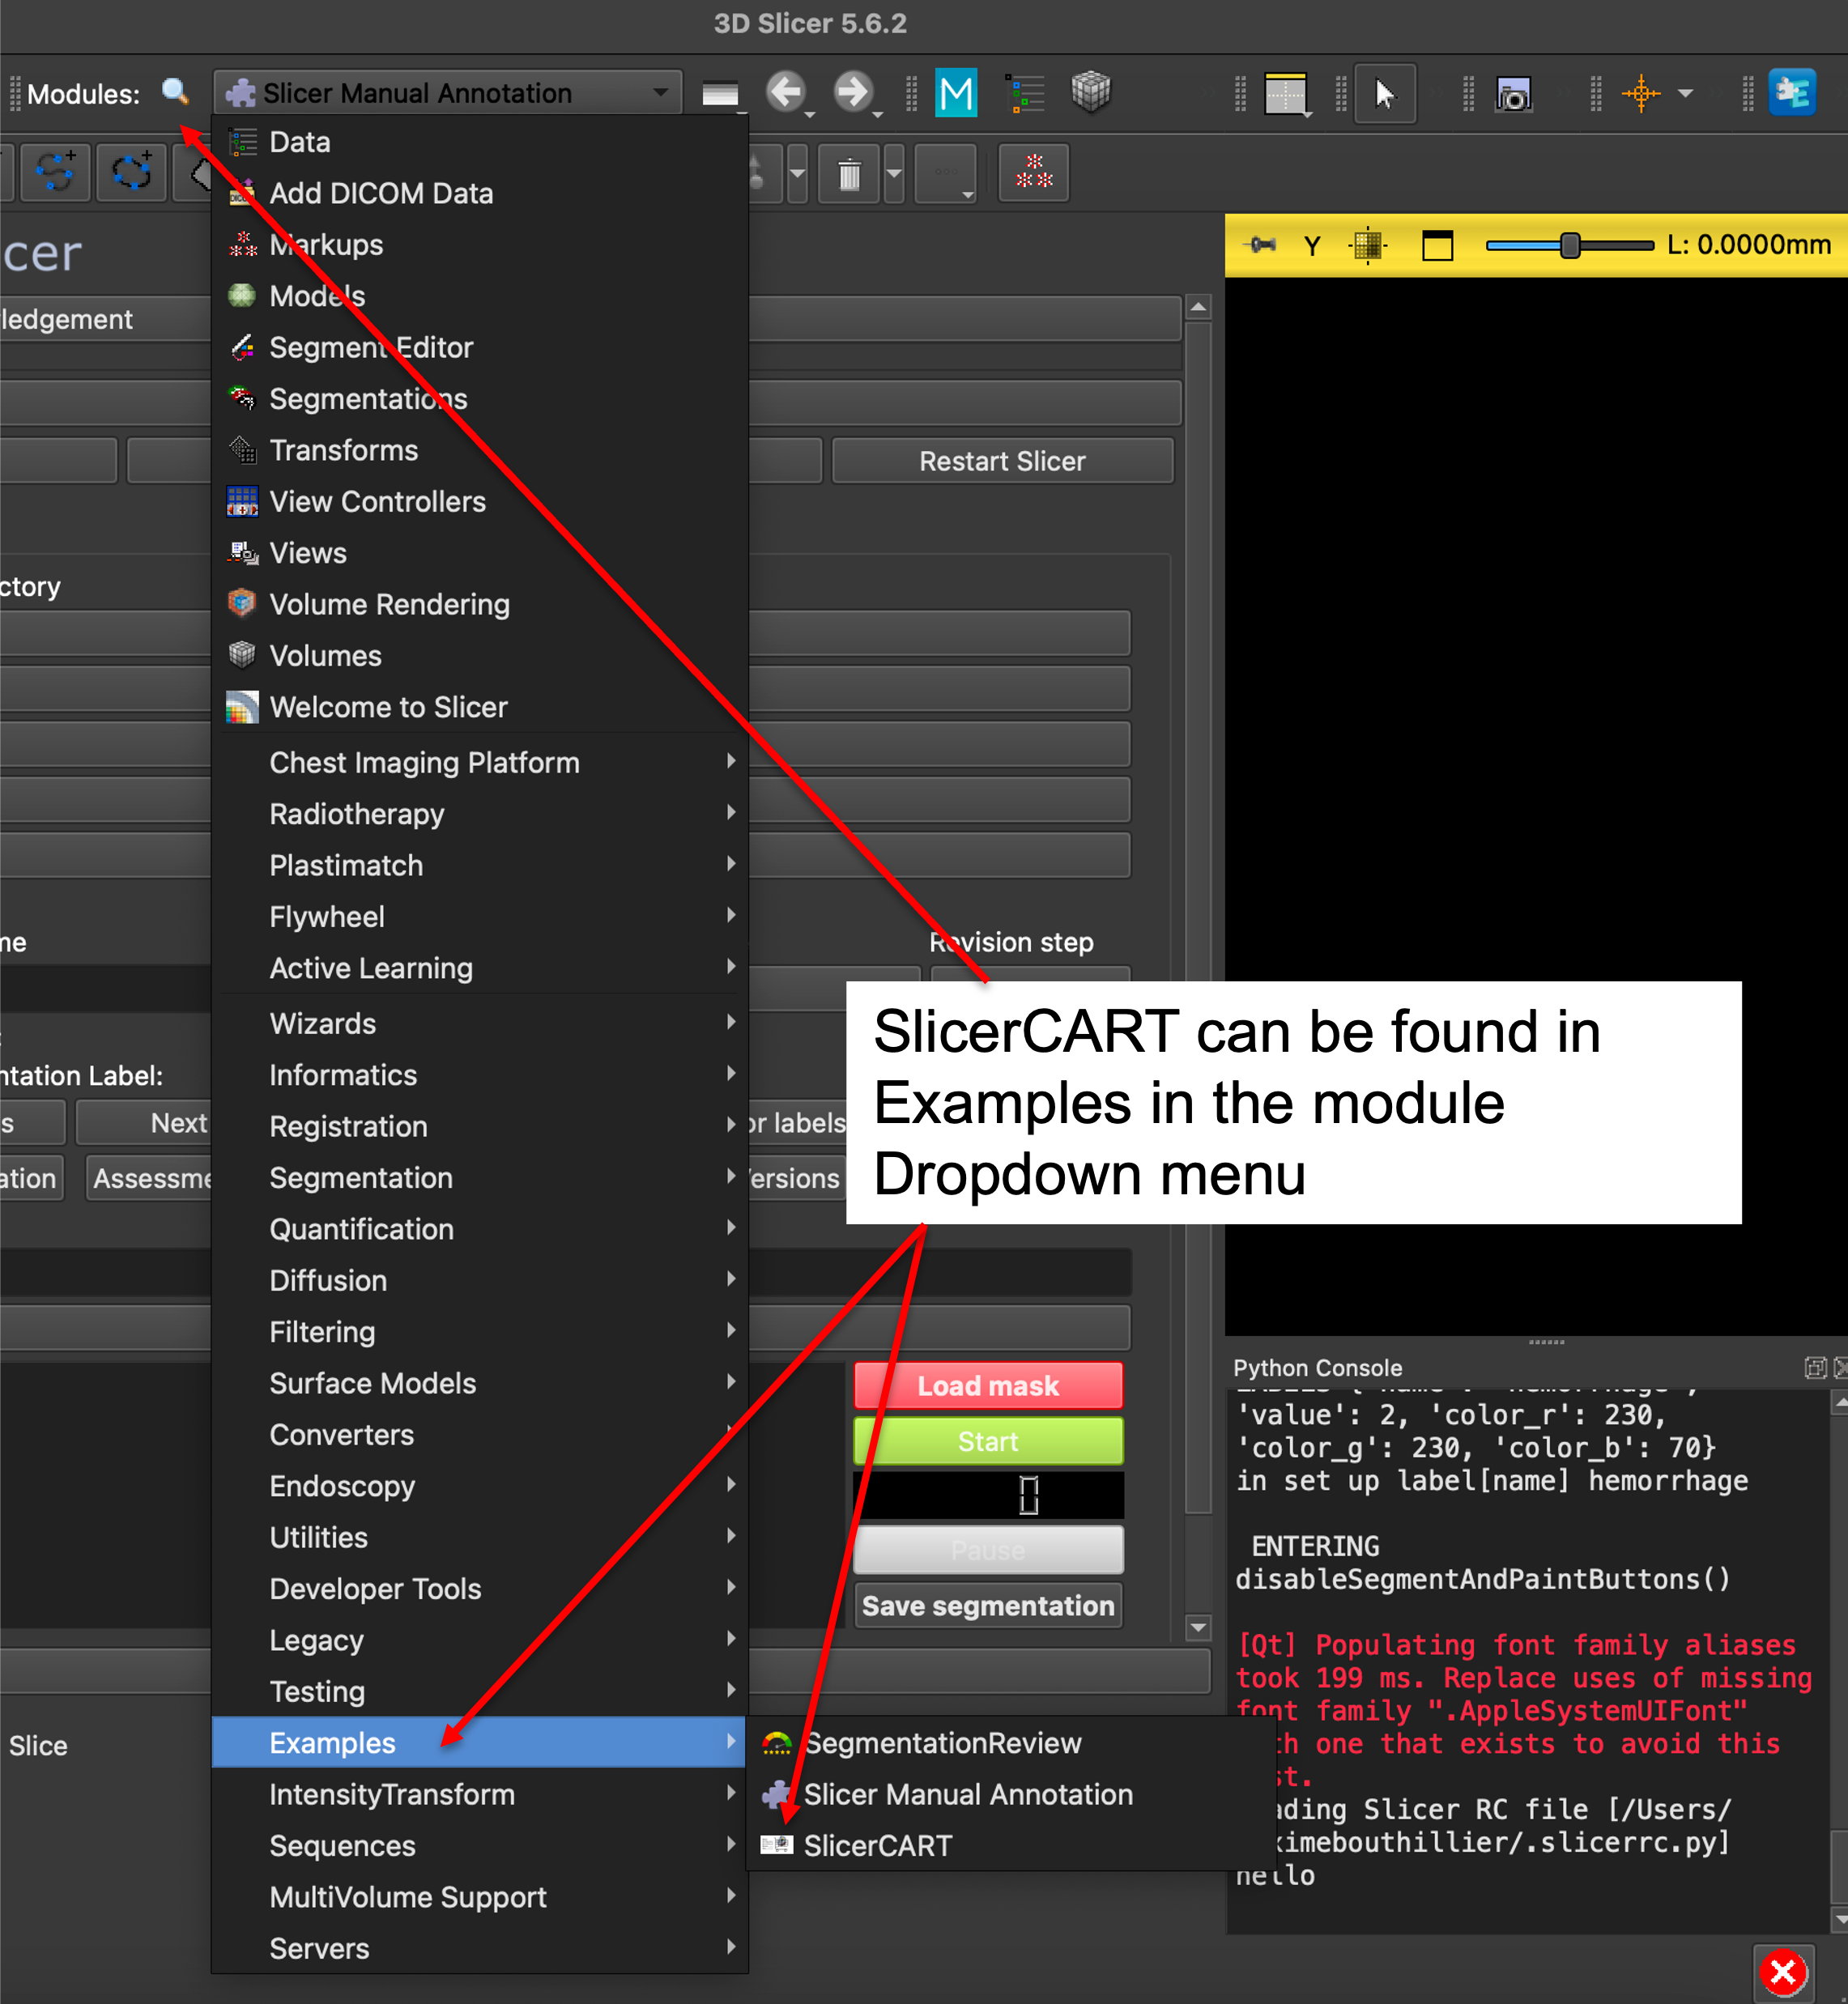This screenshot has width=1848, height=2004.
Task: Click the open curve markup icon
Action: click(x=54, y=173)
